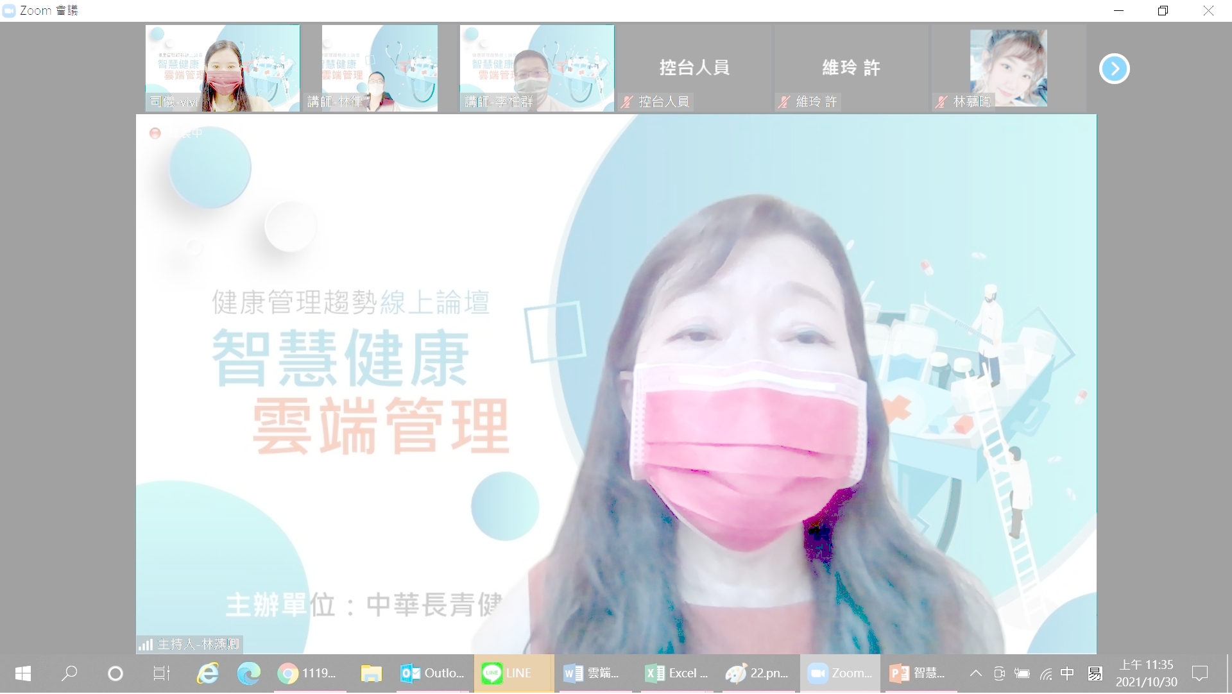
Task: Open the Windows Start menu
Action: tap(22, 673)
